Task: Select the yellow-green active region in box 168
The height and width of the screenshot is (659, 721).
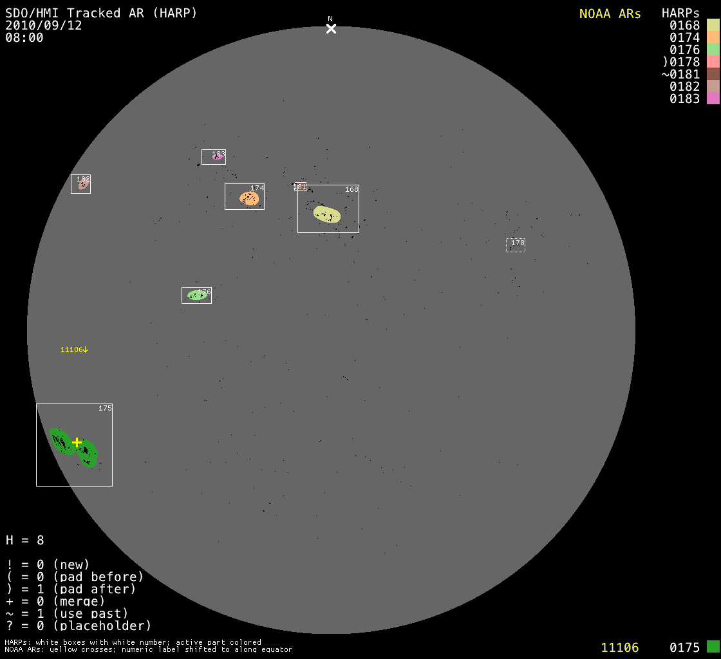Action: point(327,214)
